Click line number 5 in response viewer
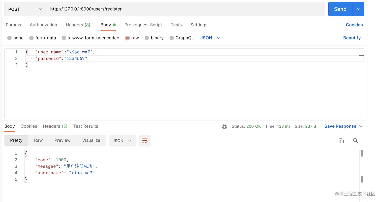 tap(16, 179)
